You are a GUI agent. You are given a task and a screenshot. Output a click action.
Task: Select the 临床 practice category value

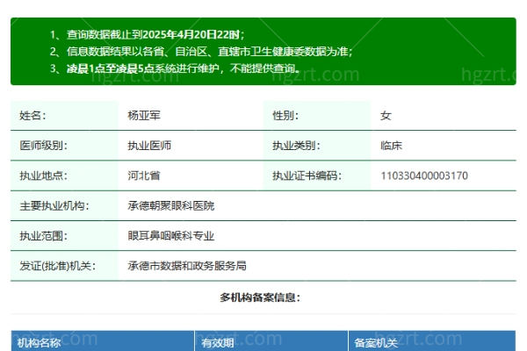pos(391,146)
